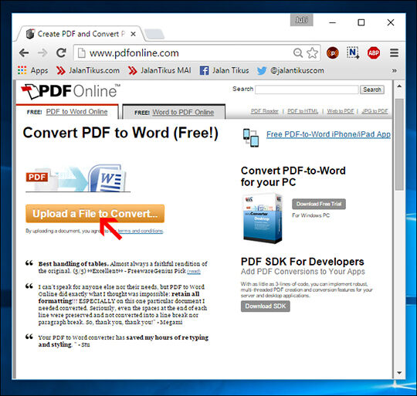Click the Download SDK button

tap(266, 306)
